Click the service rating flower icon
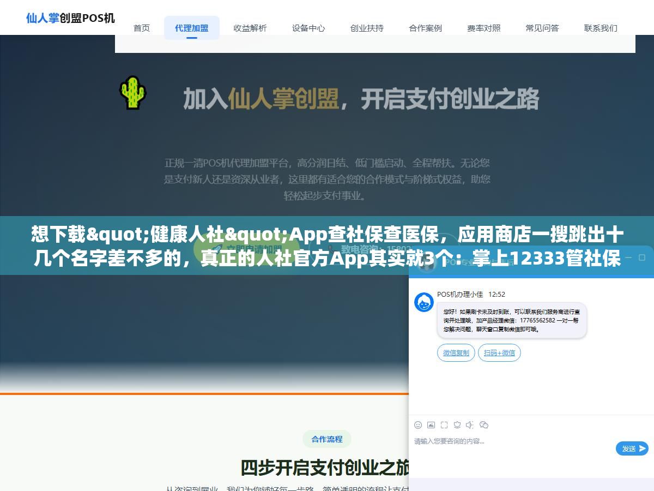This screenshot has width=654, height=491. click(x=457, y=425)
